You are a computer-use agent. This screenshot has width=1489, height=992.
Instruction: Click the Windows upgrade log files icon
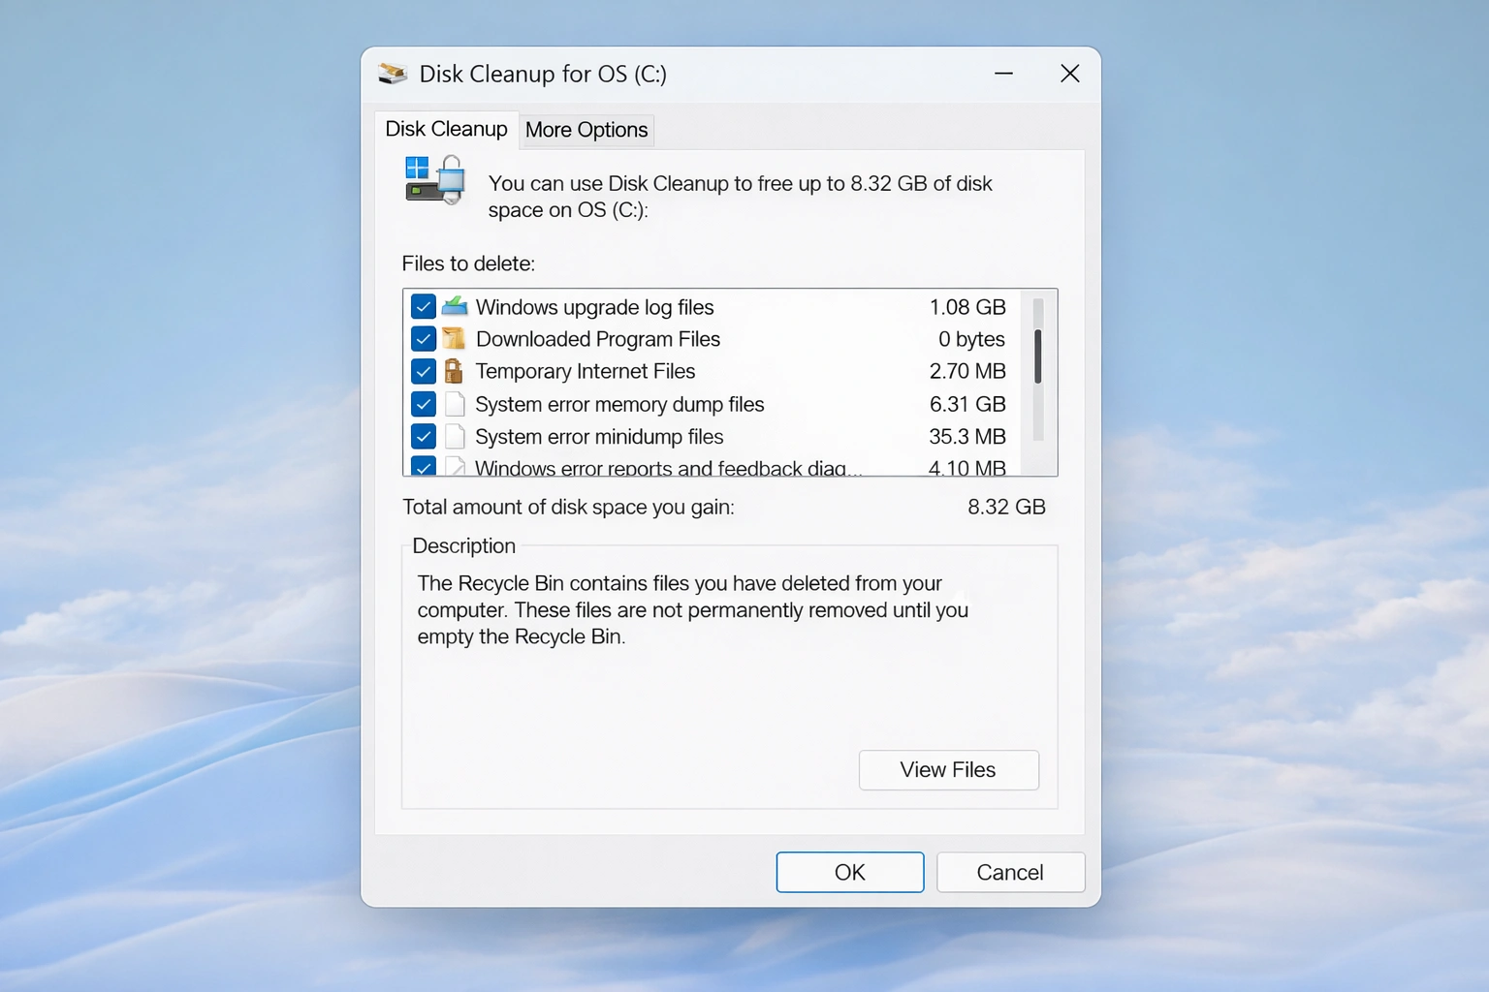coord(456,306)
